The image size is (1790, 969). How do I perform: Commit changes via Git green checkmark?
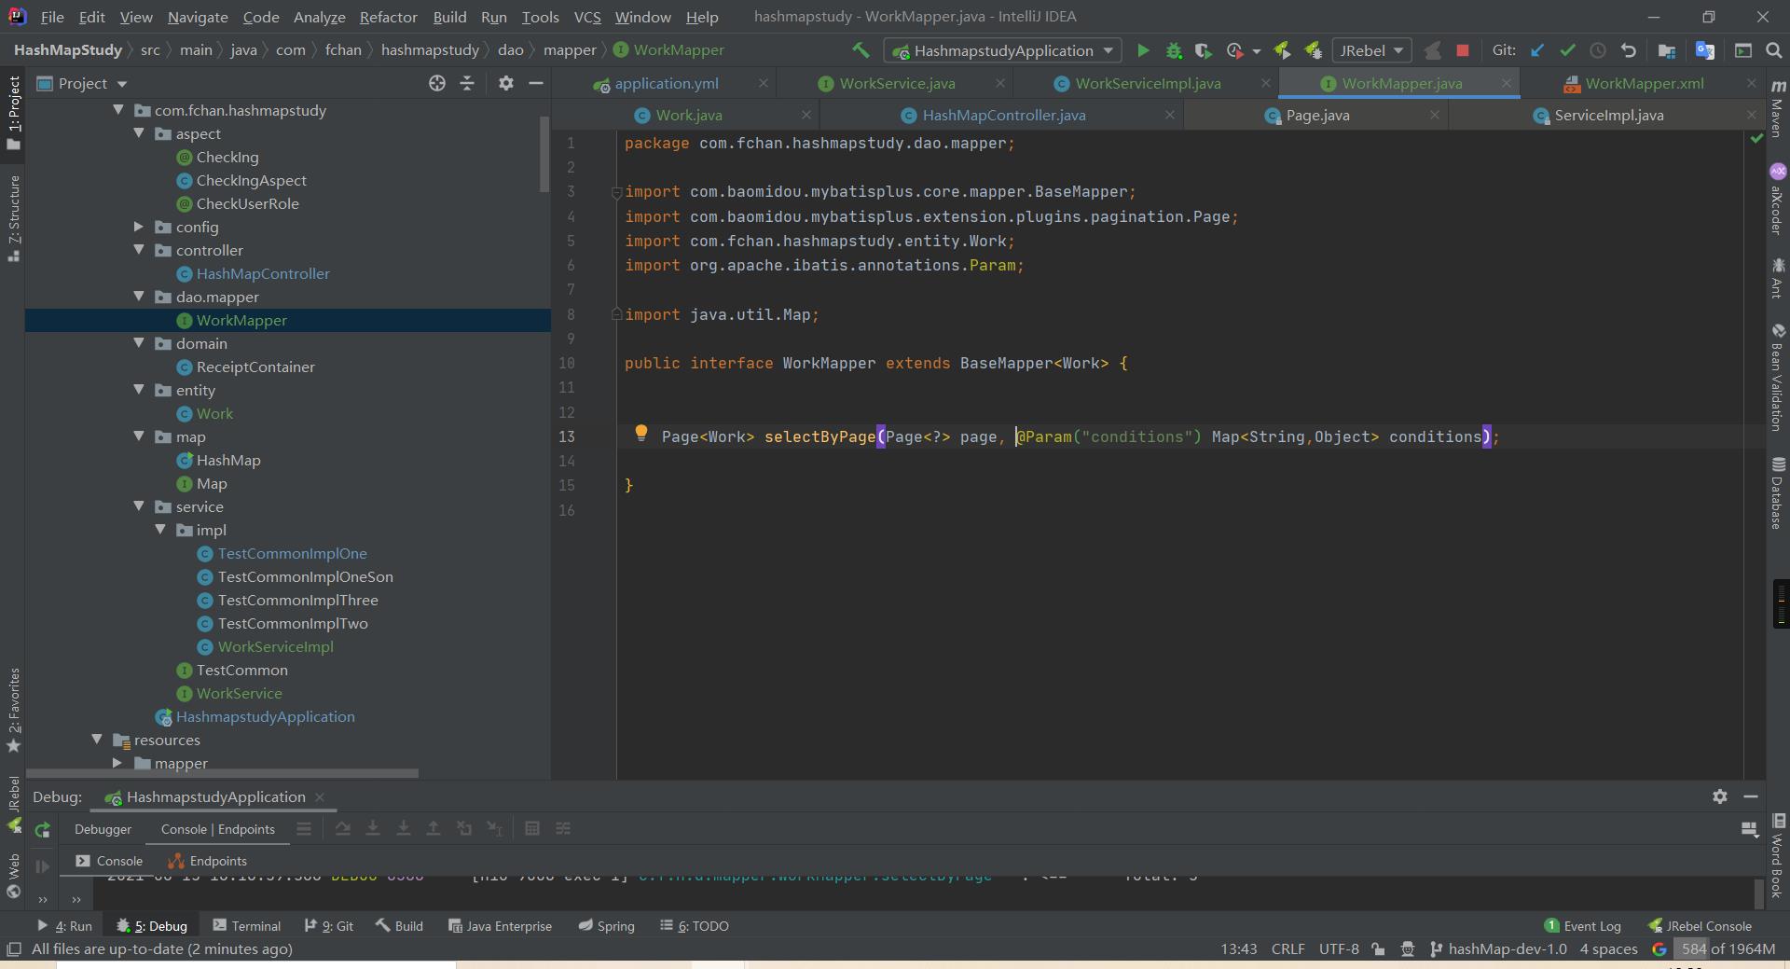point(1567,50)
